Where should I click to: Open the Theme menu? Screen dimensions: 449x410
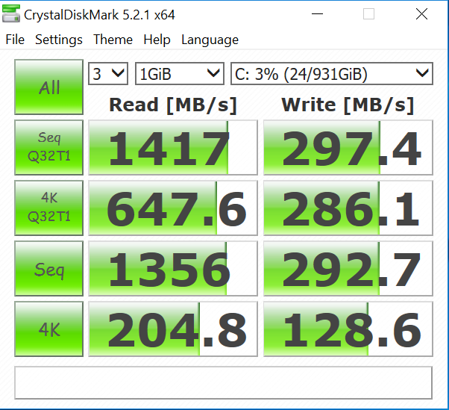pyautogui.click(x=113, y=40)
